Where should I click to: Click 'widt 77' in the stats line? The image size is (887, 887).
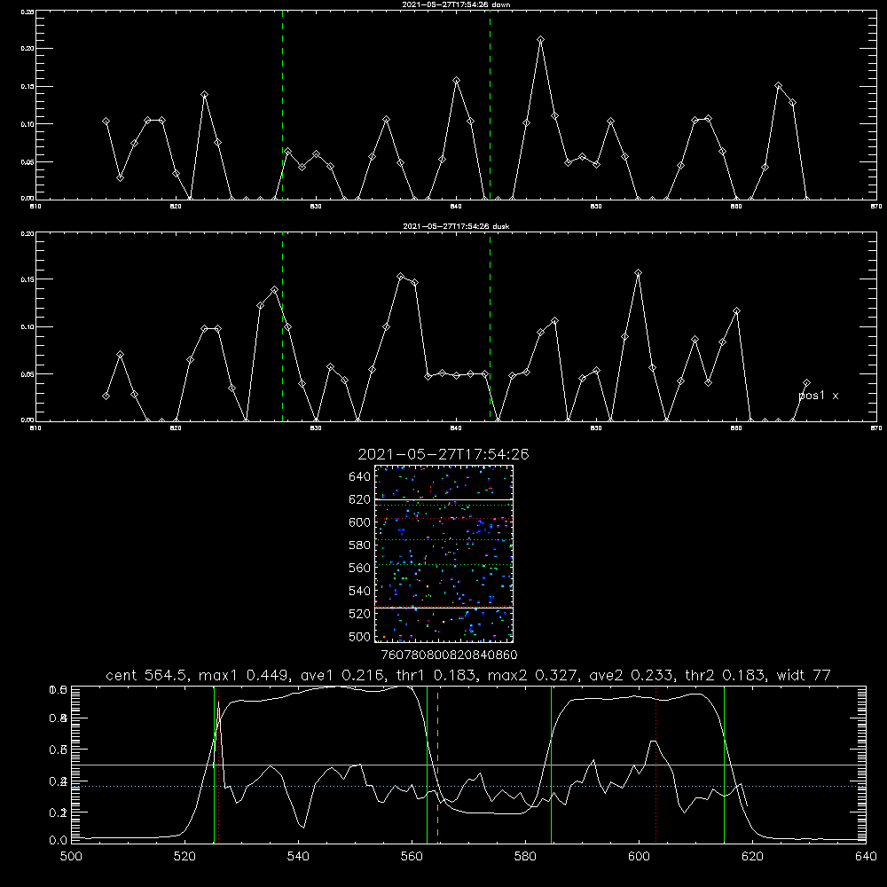(x=804, y=675)
